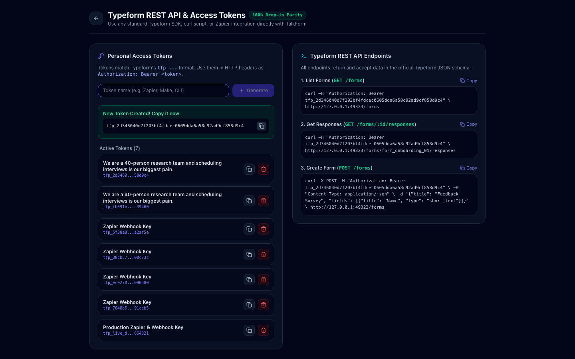Delete Zapier Webhook Key tfp_7648b5...91ceb5
The image size is (575, 359).
click(x=264, y=305)
